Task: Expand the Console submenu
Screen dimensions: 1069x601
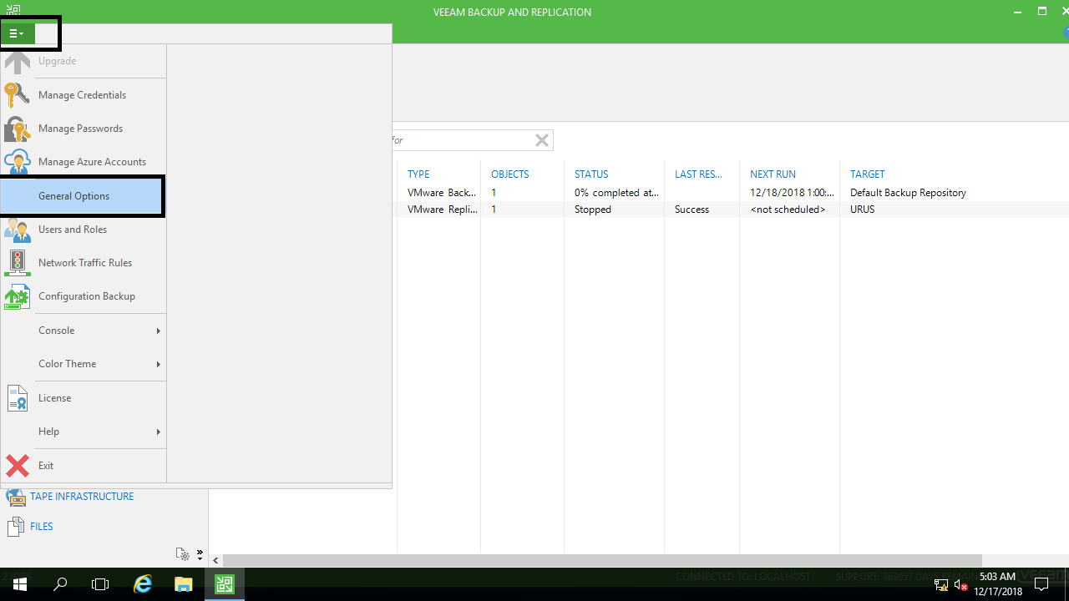Action: (x=99, y=331)
